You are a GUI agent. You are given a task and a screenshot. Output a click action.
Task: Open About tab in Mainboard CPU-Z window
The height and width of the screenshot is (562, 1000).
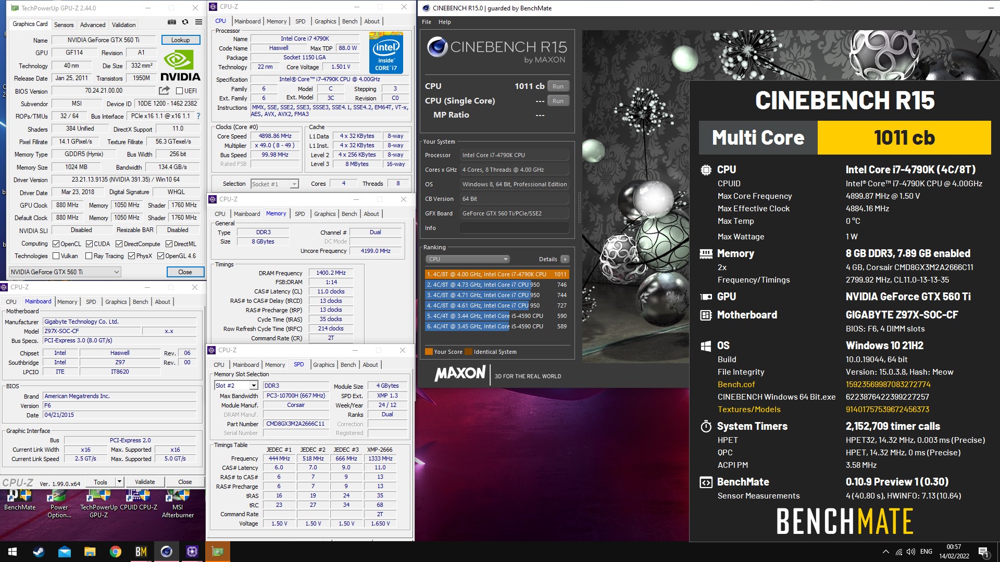pos(162,302)
